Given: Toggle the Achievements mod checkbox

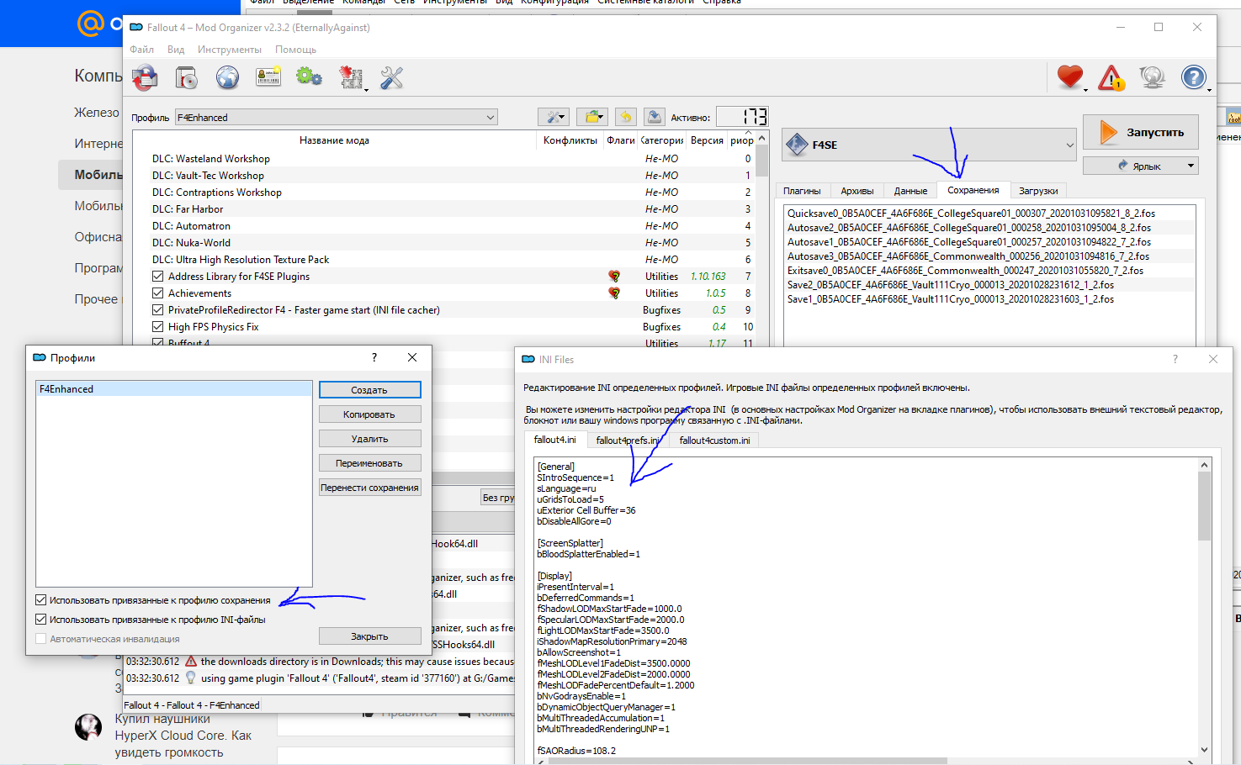Looking at the screenshot, I should coord(158,293).
